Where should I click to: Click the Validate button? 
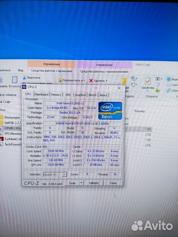pyautogui.click(x=94, y=183)
